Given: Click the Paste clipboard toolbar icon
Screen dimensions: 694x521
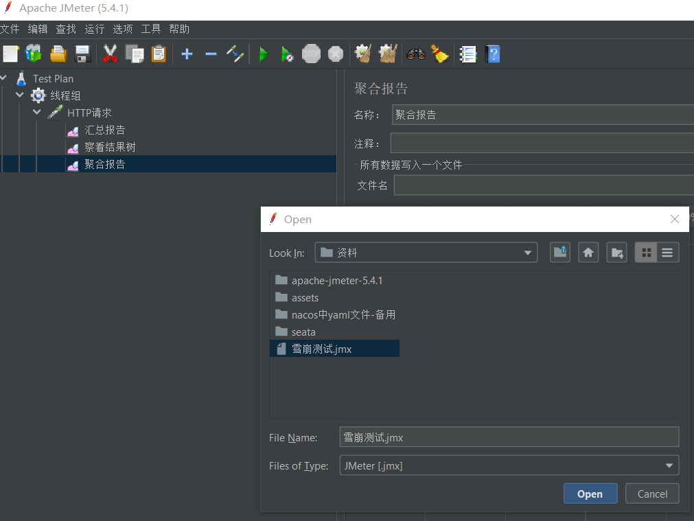Looking at the screenshot, I should 159,54.
